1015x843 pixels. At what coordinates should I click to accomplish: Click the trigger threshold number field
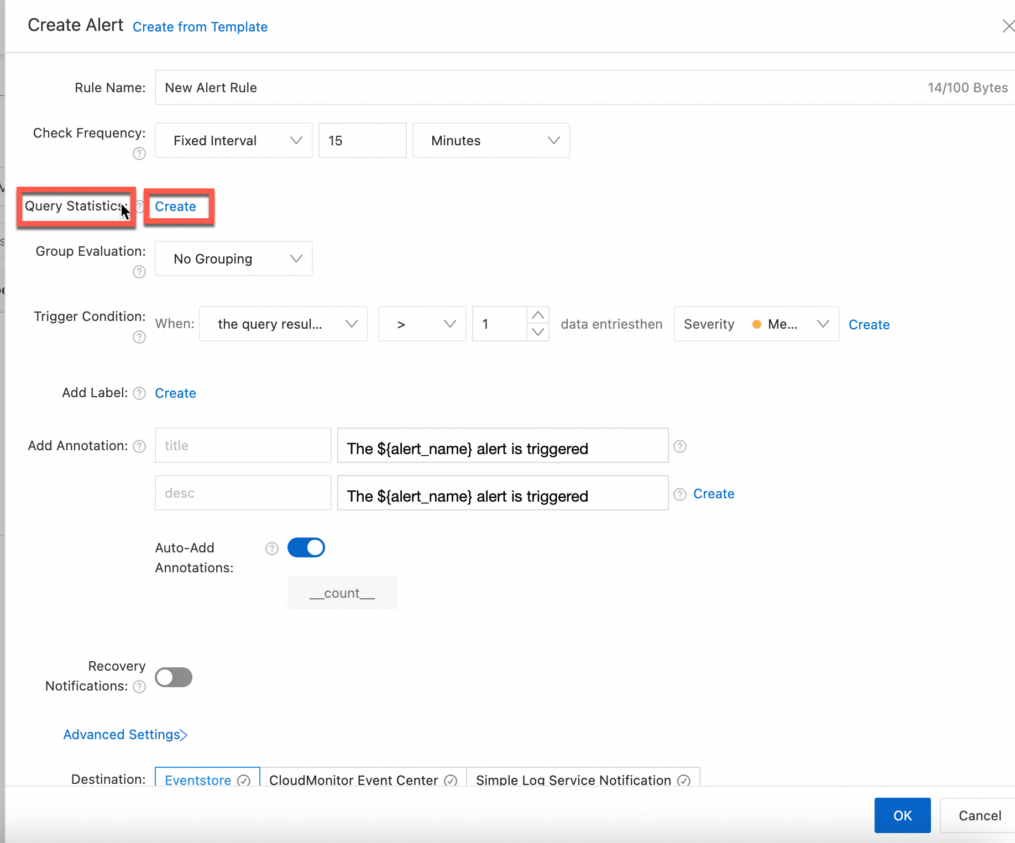pos(500,324)
